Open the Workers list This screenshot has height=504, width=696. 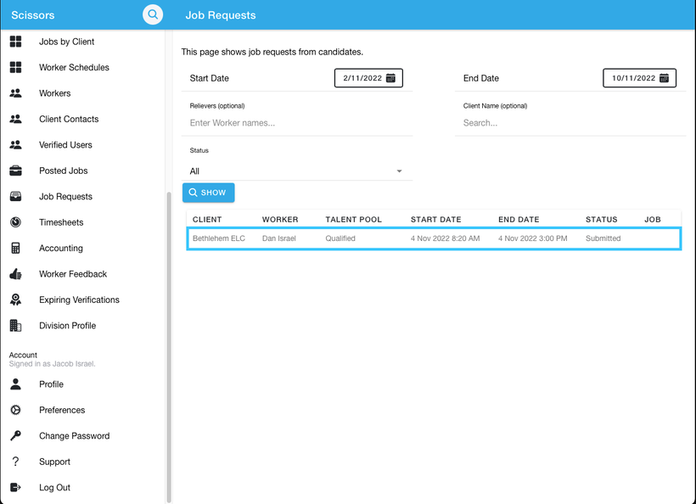click(54, 93)
